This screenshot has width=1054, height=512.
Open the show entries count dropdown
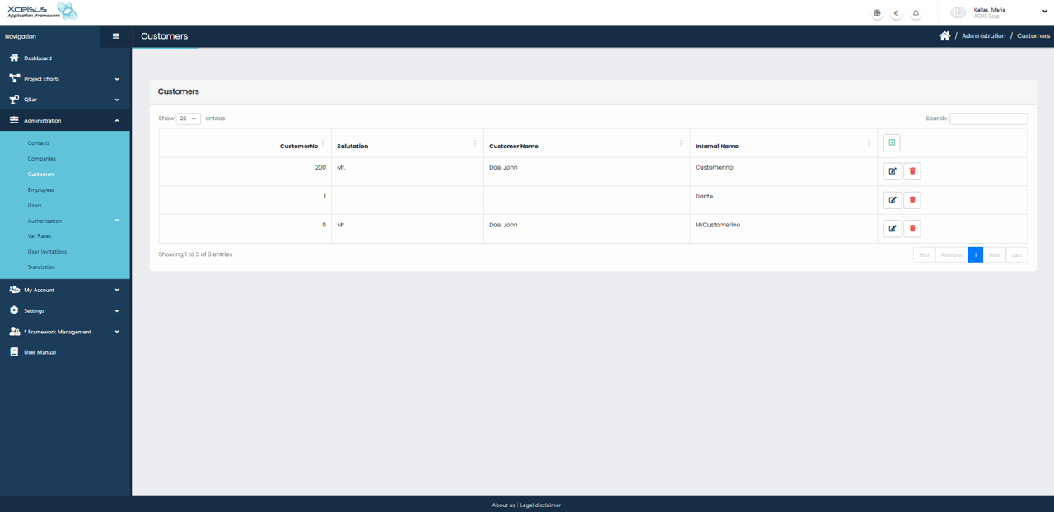click(x=188, y=119)
